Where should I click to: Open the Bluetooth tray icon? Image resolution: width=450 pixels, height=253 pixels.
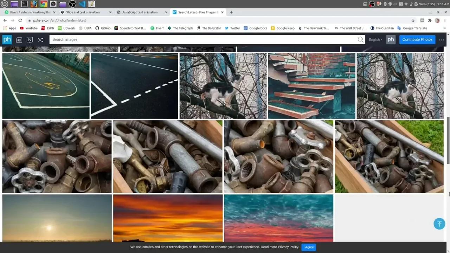(x=384, y=4)
